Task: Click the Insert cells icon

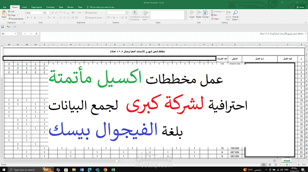Action: coord(192,13)
